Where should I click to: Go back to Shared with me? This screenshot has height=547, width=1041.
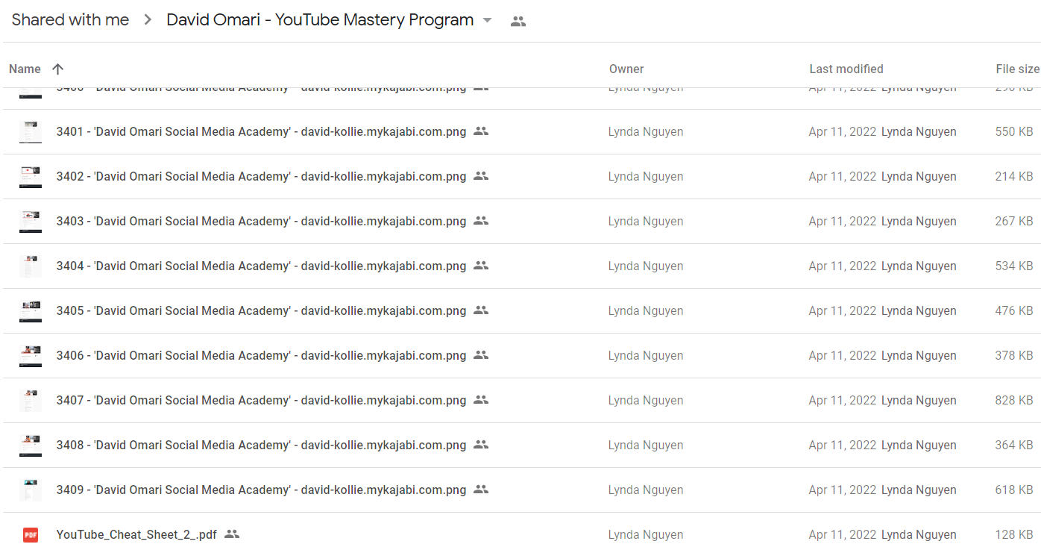70,20
